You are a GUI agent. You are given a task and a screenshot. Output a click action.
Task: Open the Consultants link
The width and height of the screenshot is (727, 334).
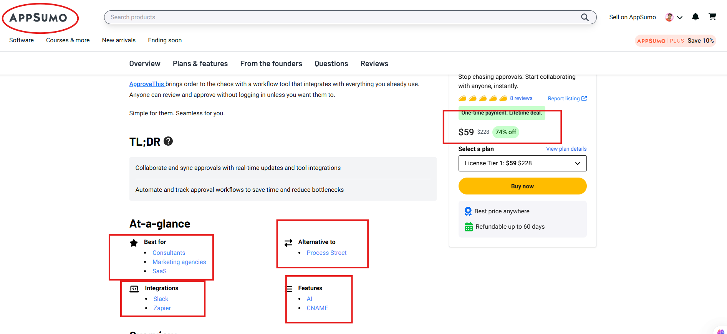coord(169,253)
